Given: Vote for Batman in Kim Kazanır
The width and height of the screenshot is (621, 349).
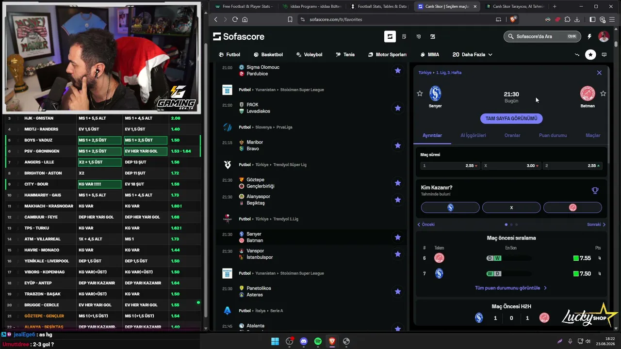Looking at the screenshot, I should 572,207.
